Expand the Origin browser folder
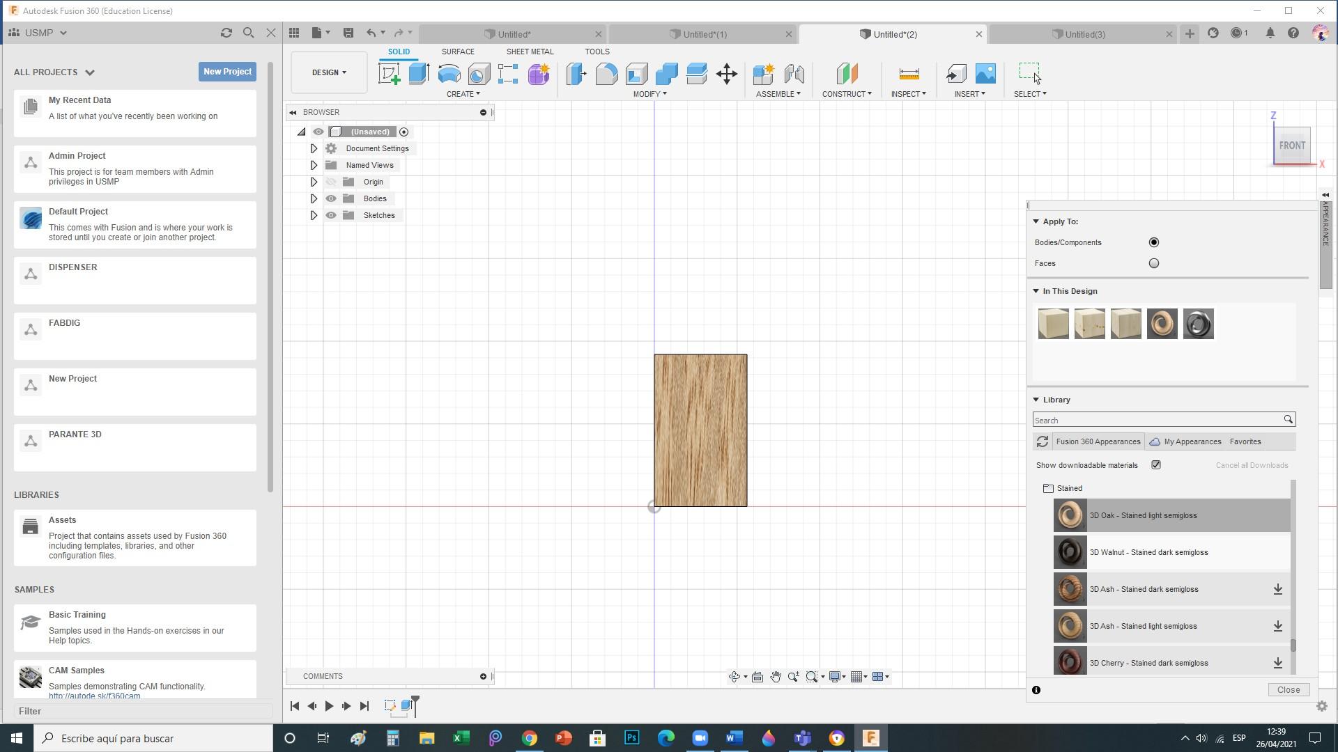1338x752 pixels. coord(314,182)
